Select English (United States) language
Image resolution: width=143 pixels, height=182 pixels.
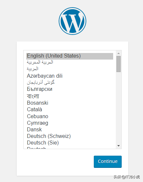[70, 56]
